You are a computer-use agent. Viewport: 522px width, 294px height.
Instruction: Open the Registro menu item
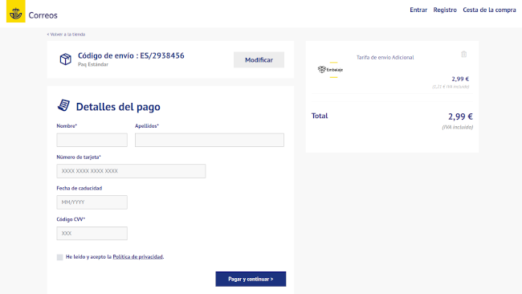[445, 10]
